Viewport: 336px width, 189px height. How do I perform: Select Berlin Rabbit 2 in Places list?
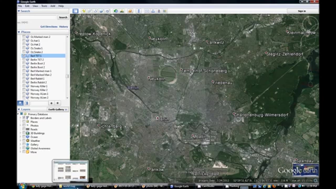point(39,82)
